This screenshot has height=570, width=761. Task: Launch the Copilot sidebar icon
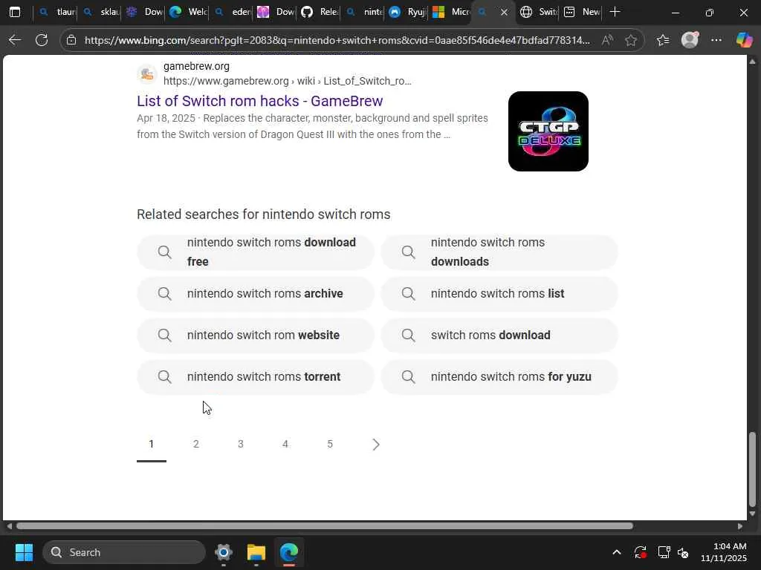744,40
